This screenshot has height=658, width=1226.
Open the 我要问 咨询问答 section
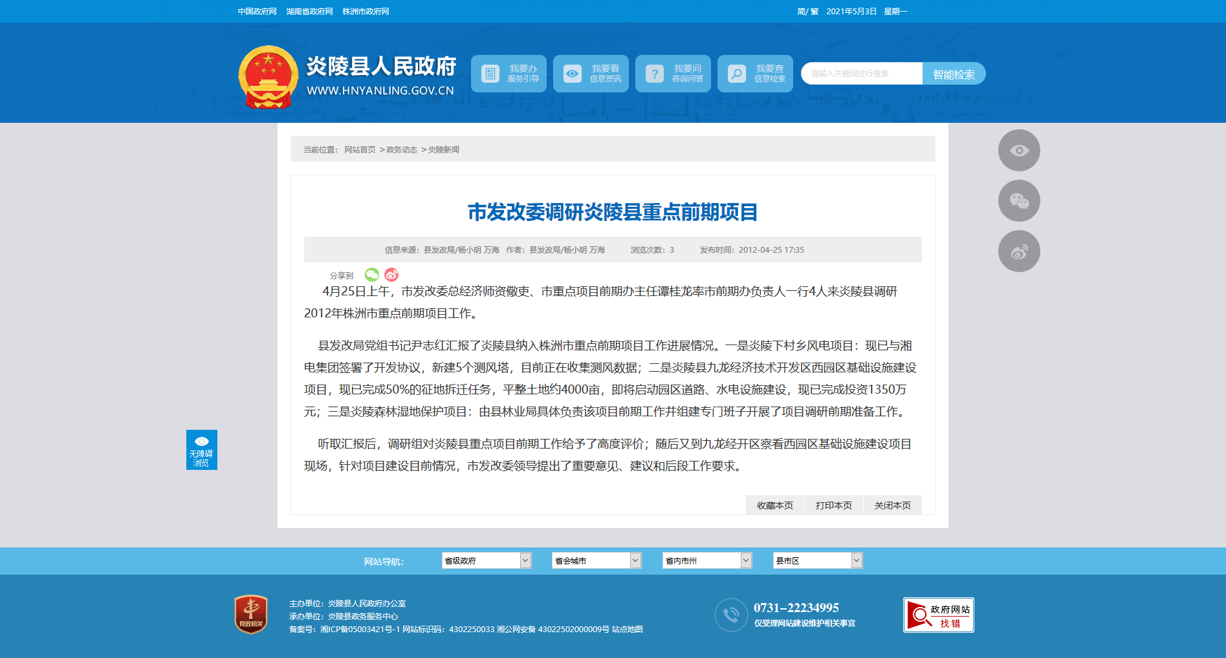[x=673, y=74]
